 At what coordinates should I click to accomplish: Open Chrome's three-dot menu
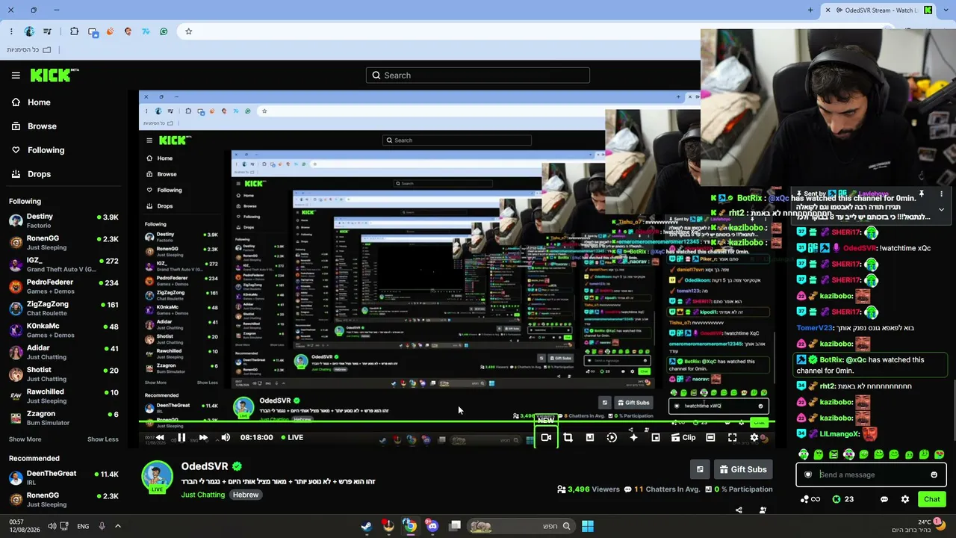pos(11,31)
